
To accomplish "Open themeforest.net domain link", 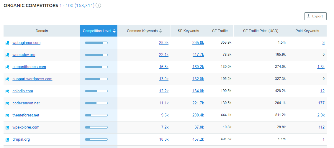I will point(26,115).
